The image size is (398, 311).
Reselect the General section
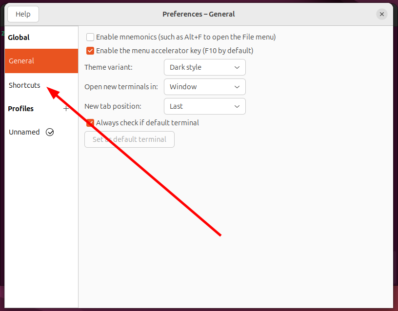(x=21, y=61)
